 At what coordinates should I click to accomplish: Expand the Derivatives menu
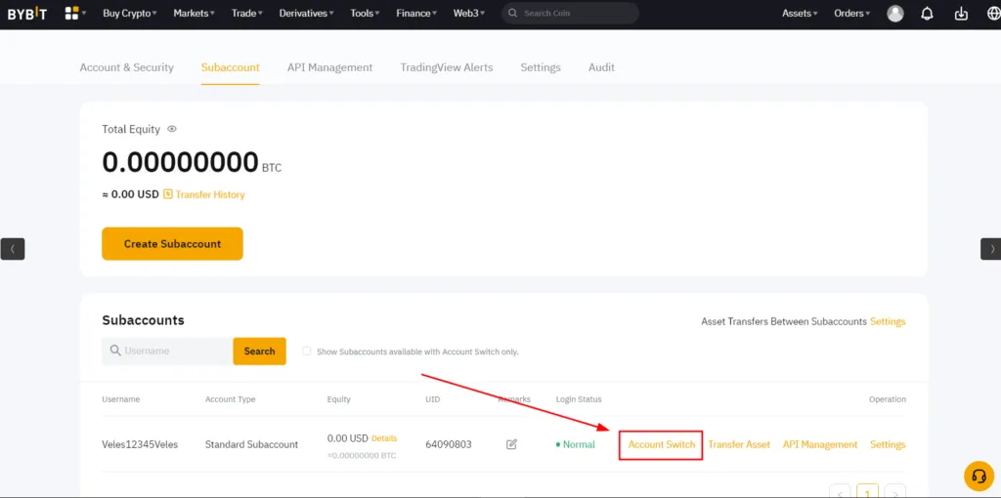306,14
